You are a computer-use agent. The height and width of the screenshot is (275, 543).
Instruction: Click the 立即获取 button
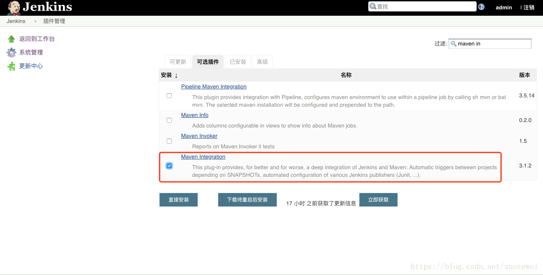(378, 200)
